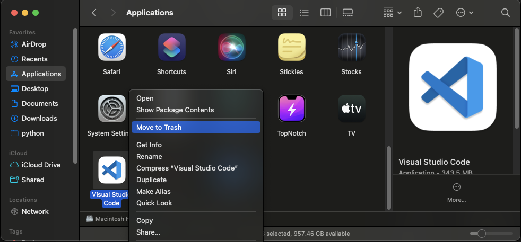521x242 pixels.
Task: Go forward with the right chevron
Action: pos(114,13)
